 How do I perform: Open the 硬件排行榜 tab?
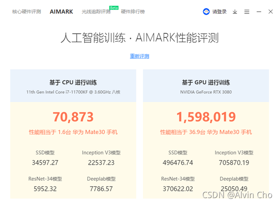(133, 12)
